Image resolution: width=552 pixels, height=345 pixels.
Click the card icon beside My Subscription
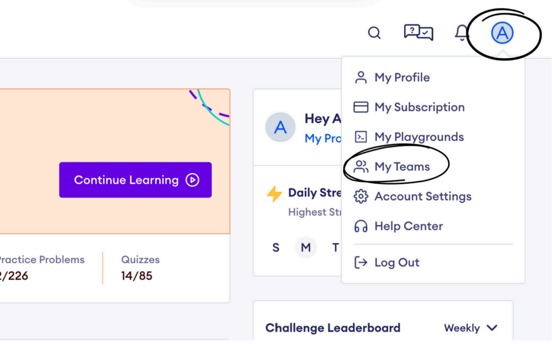pyautogui.click(x=361, y=107)
